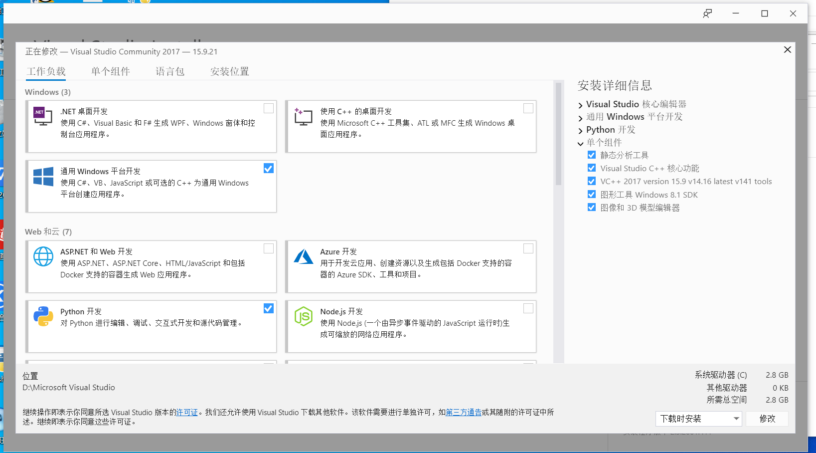This screenshot has height=453, width=816.
Task: Uncheck 图形工具 Windows 8.1 SDK component
Action: pos(592,195)
